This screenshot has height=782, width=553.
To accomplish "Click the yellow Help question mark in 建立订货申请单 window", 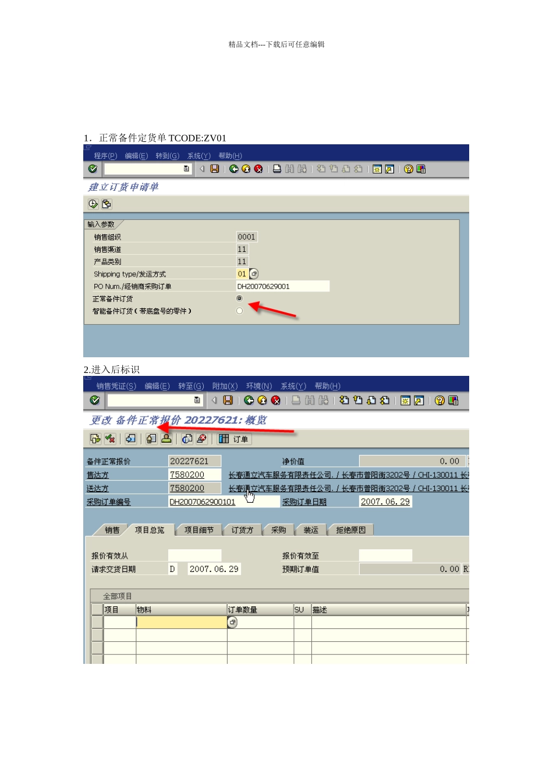I will (x=409, y=169).
